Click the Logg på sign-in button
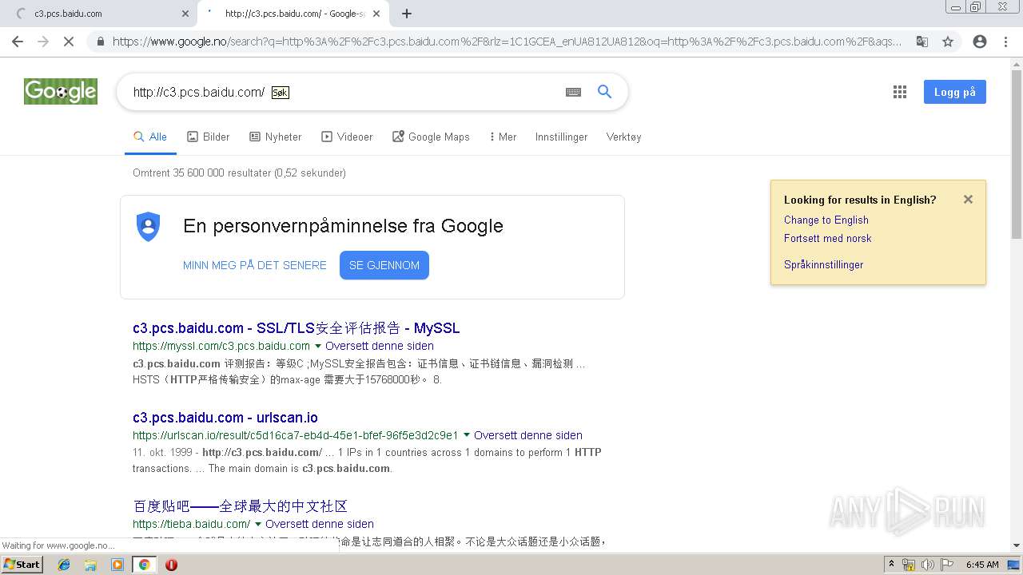Viewport: 1023px width, 575px height. pyautogui.click(x=955, y=92)
